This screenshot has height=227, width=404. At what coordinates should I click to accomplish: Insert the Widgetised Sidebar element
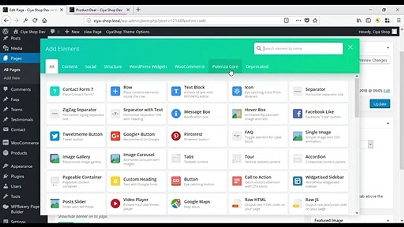coord(318,181)
